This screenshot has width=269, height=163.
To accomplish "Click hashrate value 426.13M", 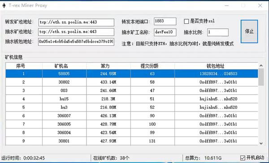I will point(108,116).
